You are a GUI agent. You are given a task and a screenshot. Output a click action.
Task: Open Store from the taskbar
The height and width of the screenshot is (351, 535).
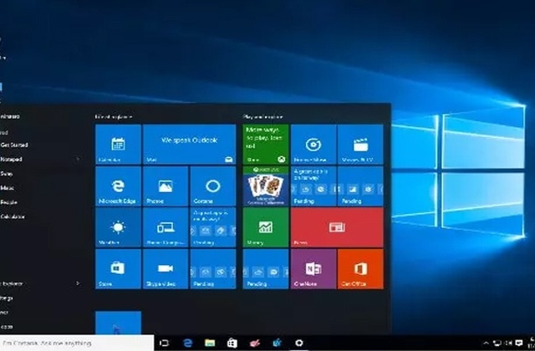pyautogui.click(x=232, y=343)
